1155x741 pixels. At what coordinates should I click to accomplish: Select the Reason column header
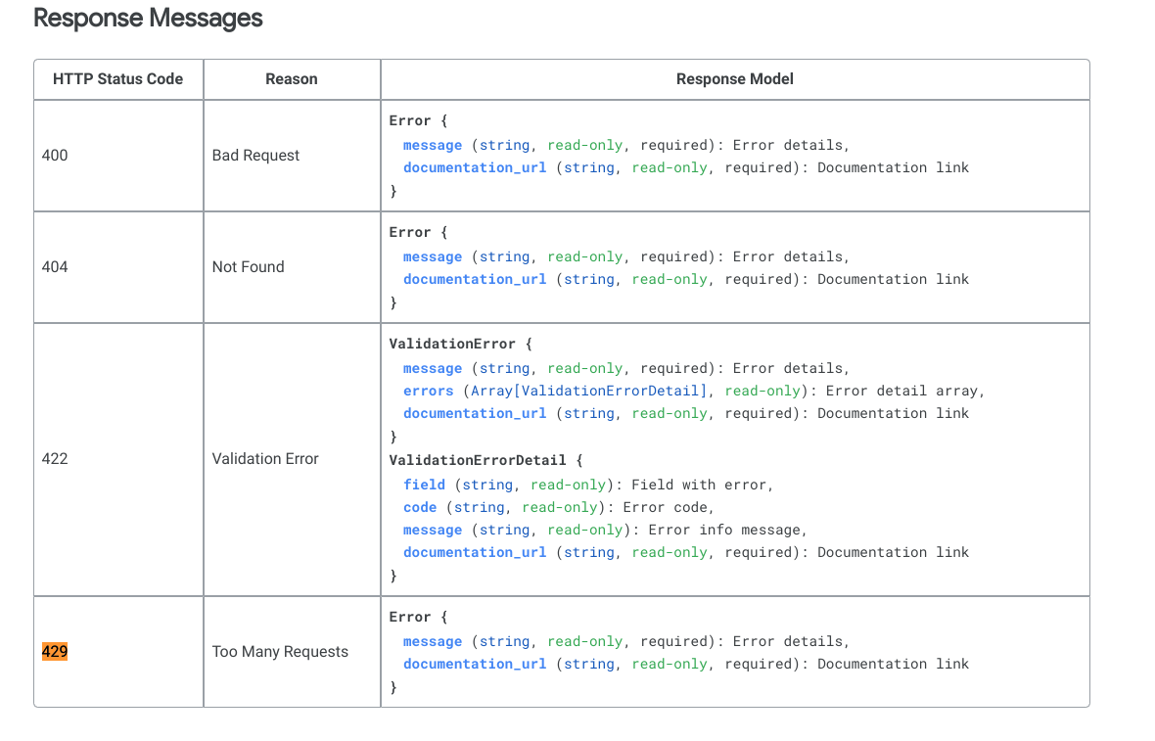[x=292, y=79]
